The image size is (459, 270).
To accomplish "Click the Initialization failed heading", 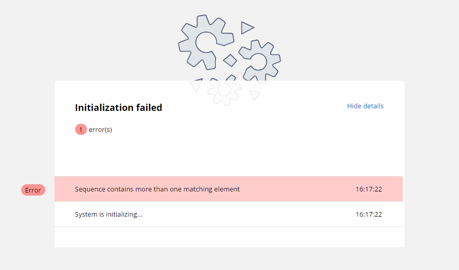I will point(118,107).
